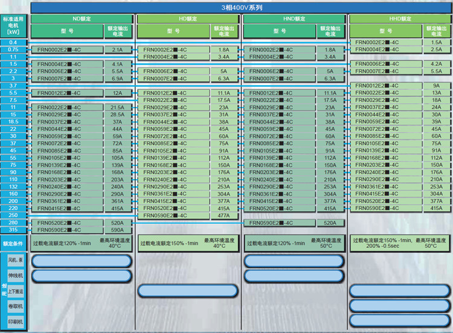
Task: Click the 上下搬运 blue bar in HD column
Action: (x=188, y=291)
